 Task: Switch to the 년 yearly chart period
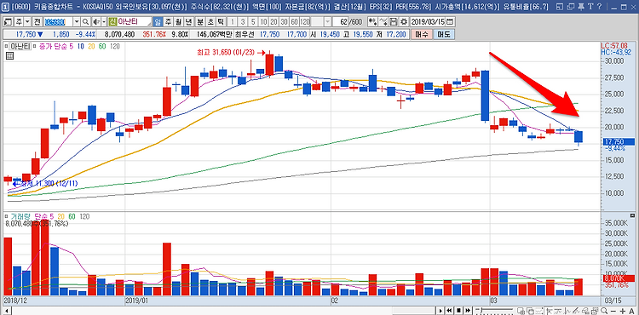[x=188, y=21]
